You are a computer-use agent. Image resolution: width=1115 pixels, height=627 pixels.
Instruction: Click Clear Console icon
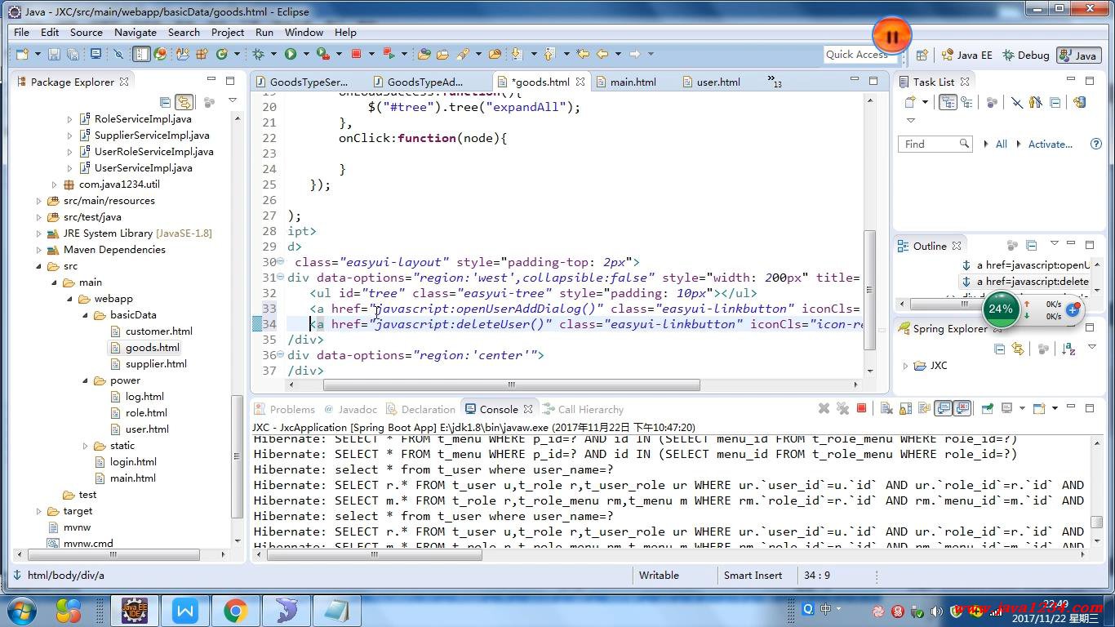tap(886, 408)
